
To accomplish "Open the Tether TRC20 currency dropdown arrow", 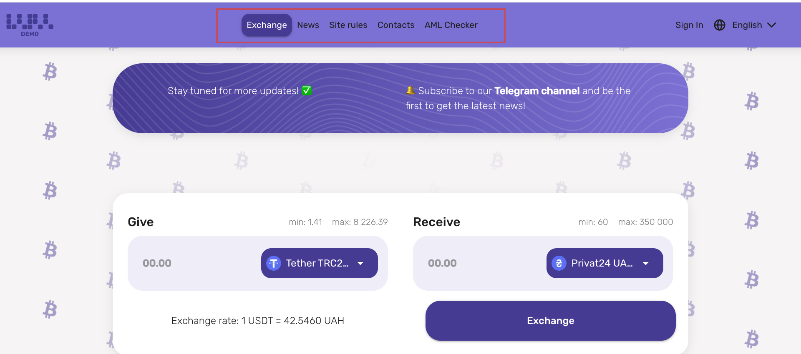I will 360,263.
